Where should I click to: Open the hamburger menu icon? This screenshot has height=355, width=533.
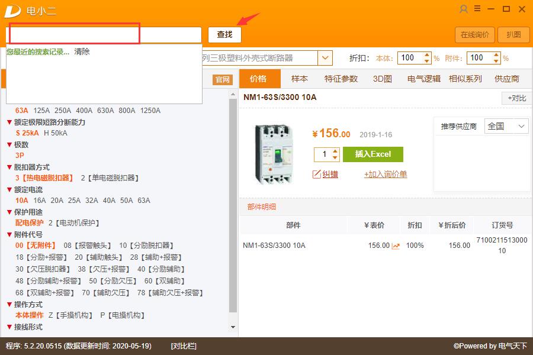pyautogui.click(x=478, y=10)
